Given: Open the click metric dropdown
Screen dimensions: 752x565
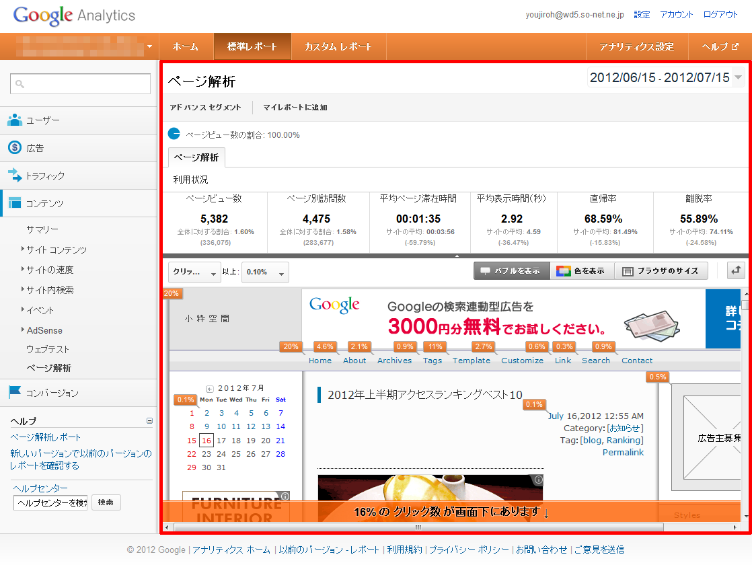Looking at the screenshot, I should coord(194,272).
